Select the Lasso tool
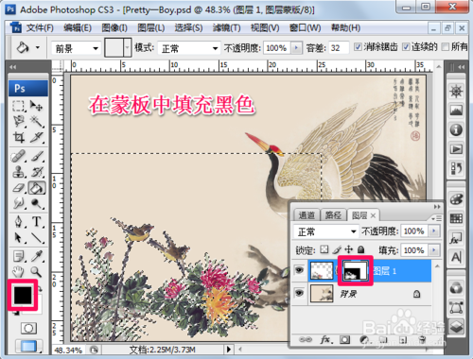This screenshot has width=473, height=359. click(19, 121)
